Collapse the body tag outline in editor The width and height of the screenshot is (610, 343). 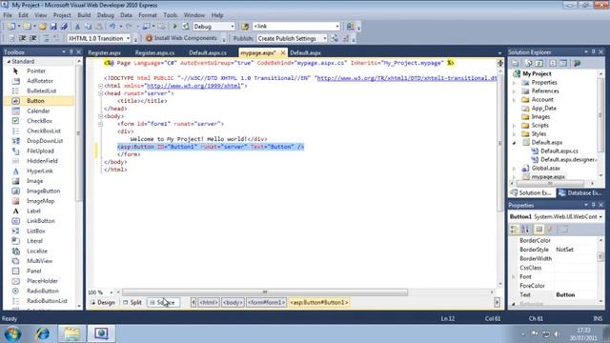[100, 116]
